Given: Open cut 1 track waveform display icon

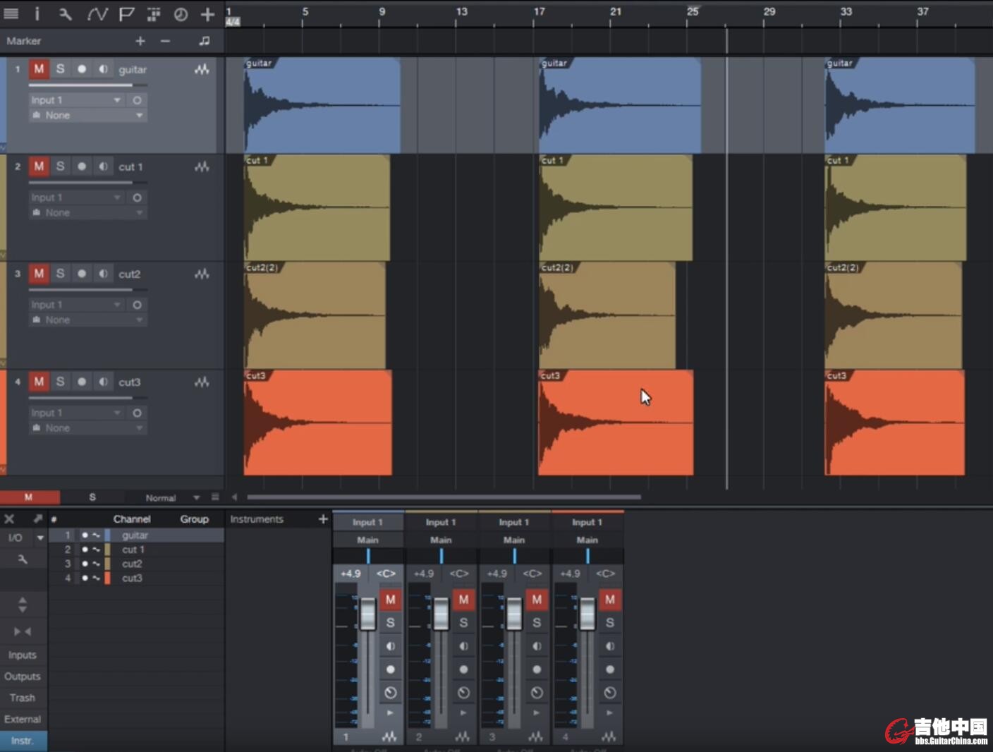Looking at the screenshot, I should tap(202, 166).
